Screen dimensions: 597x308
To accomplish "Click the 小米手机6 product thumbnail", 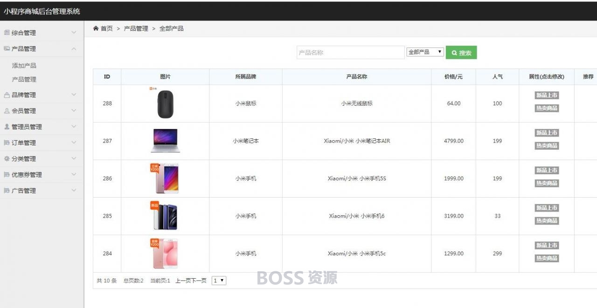I will tap(165, 216).
